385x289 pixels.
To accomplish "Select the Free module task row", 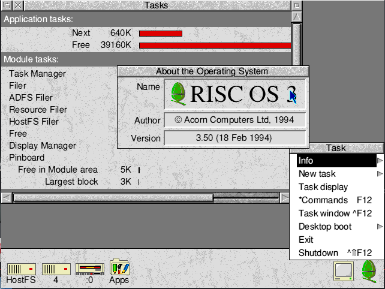I will point(18,134).
